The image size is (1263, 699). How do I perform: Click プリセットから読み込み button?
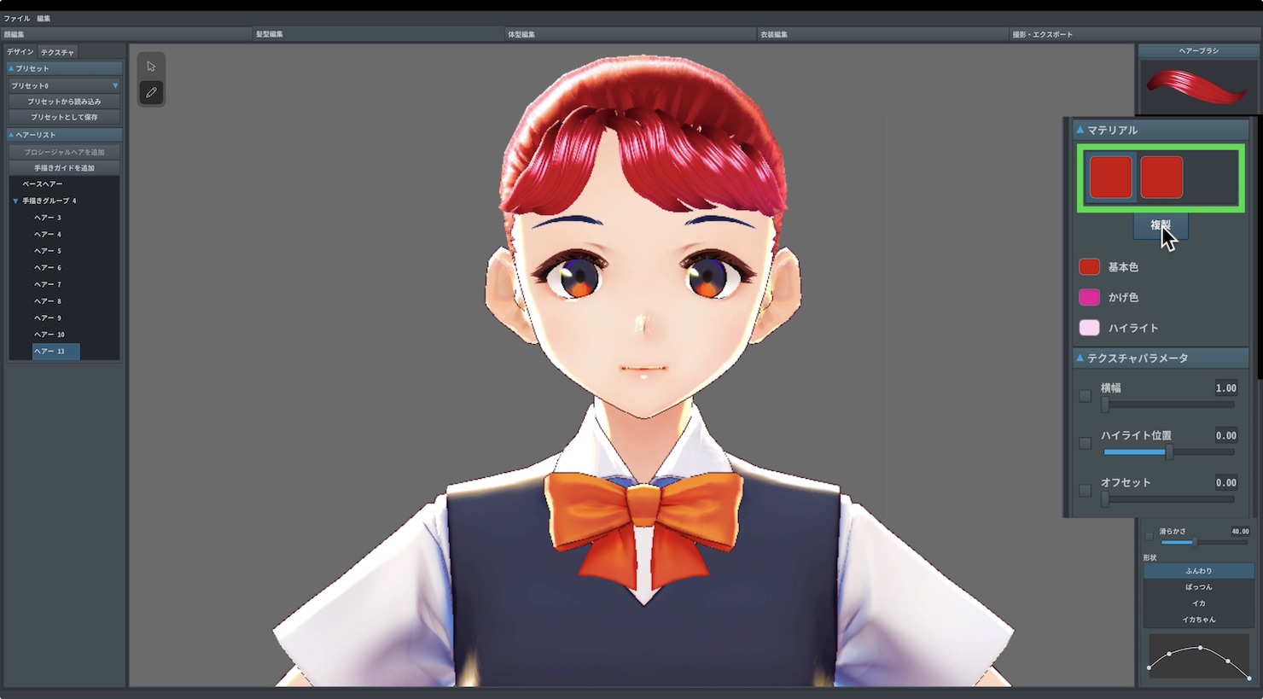pyautogui.click(x=64, y=102)
